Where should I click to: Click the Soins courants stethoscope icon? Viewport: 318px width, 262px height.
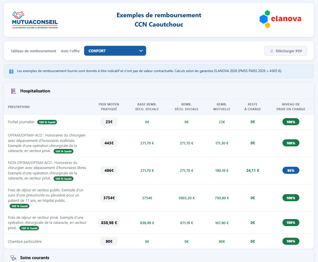click(x=13, y=258)
